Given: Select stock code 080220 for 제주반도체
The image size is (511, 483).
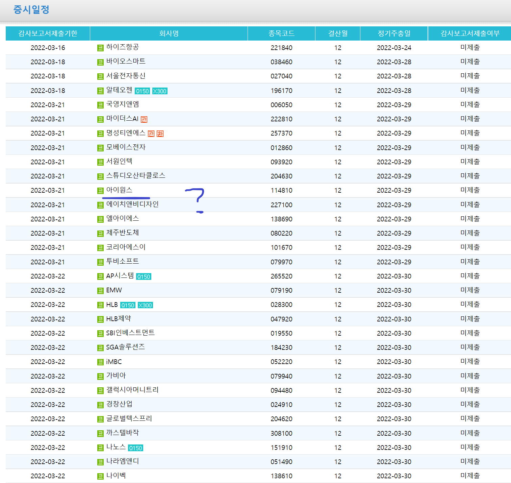Looking at the screenshot, I should coord(281,233).
